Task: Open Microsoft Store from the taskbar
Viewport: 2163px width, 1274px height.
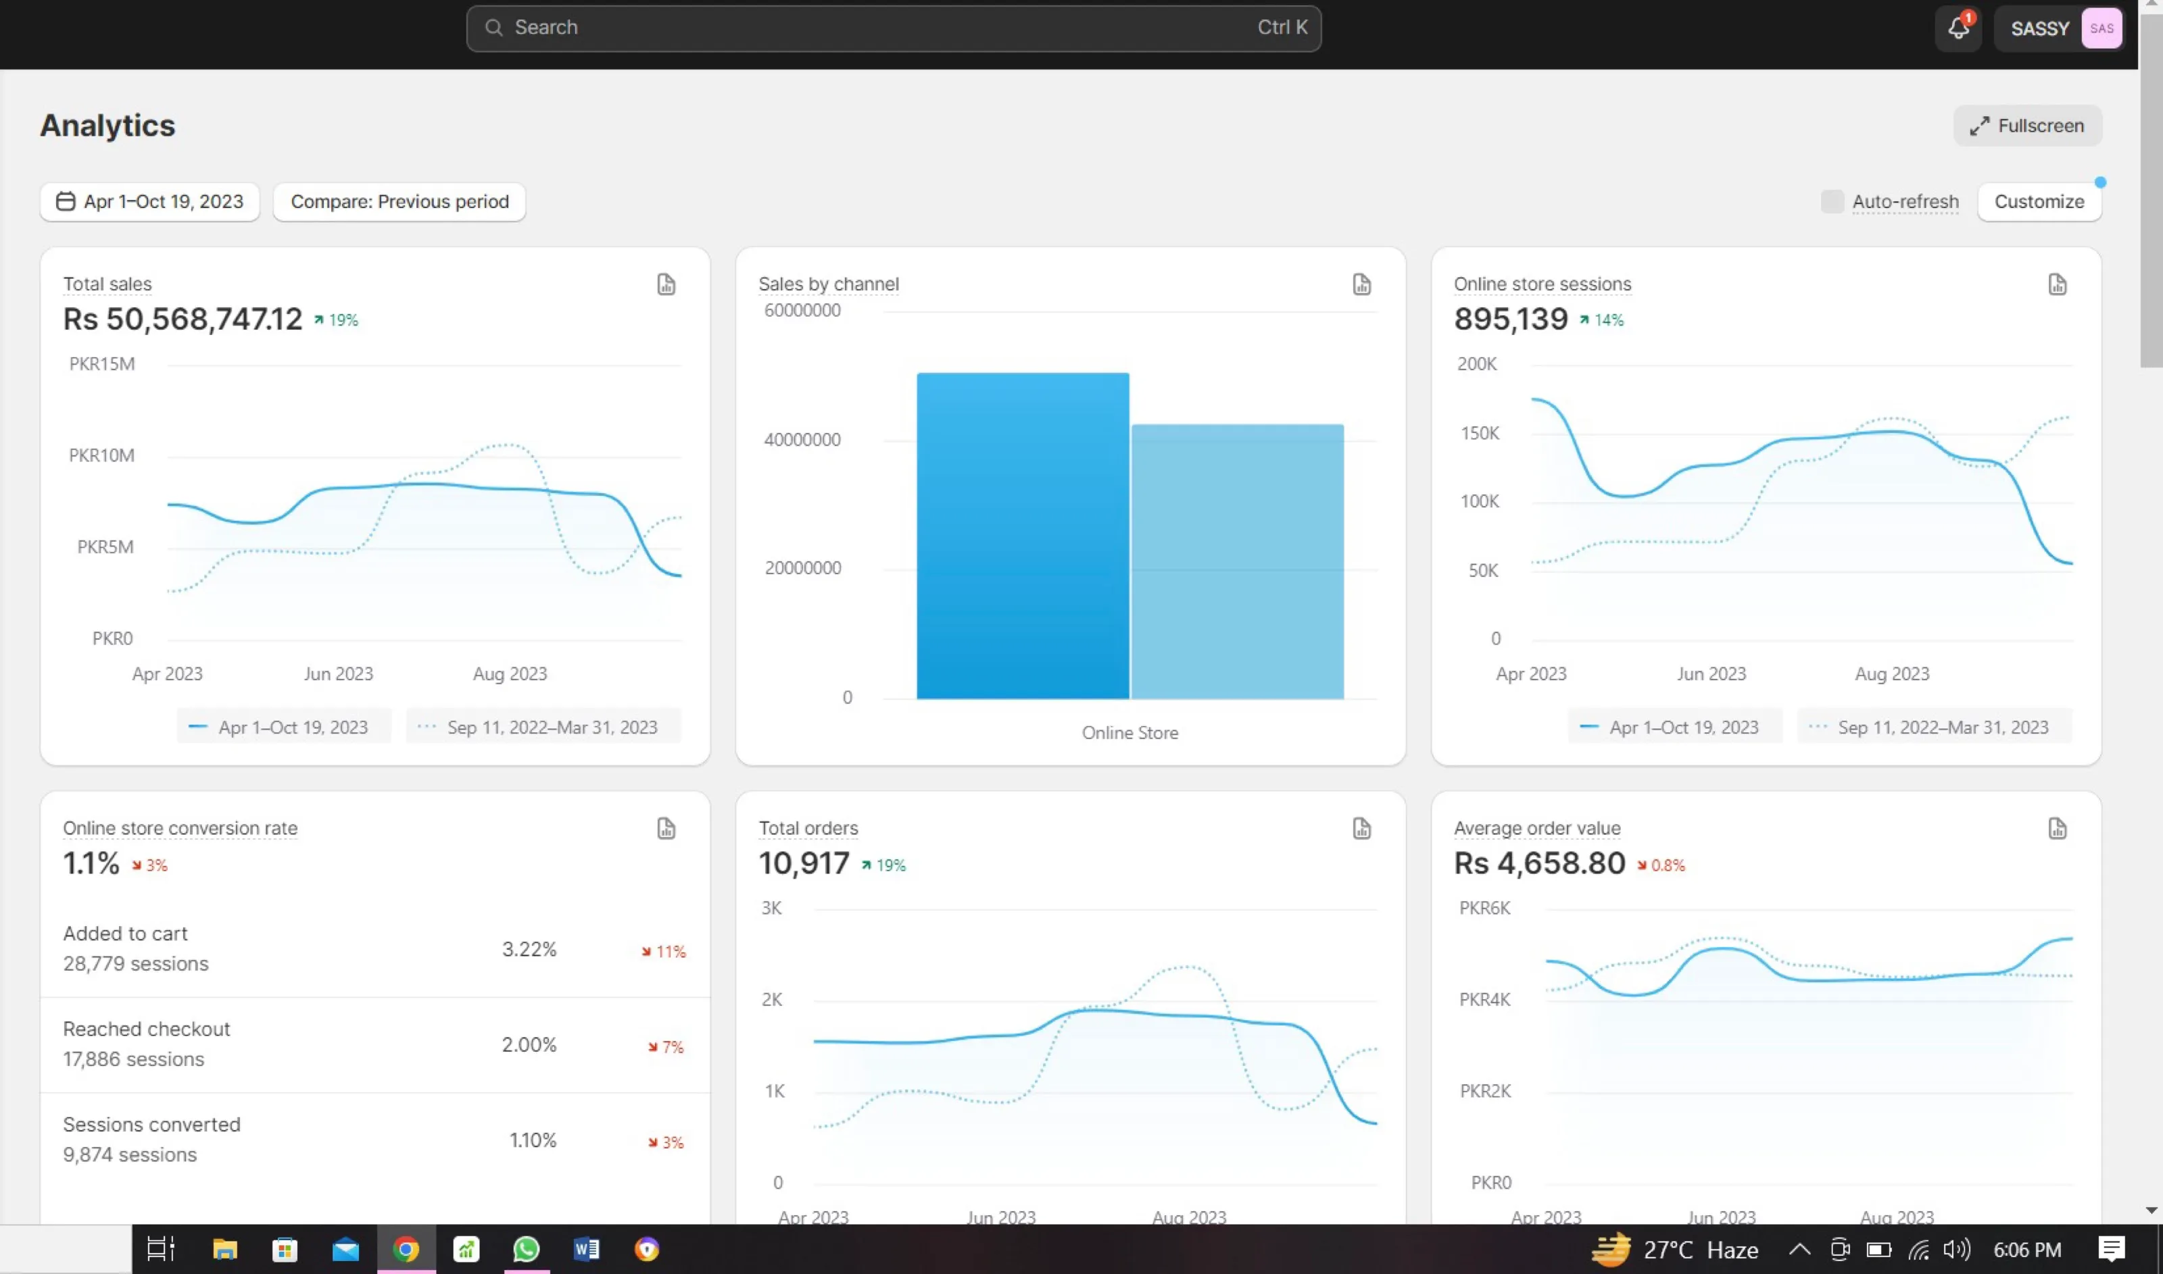Action: pos(285,1249)
